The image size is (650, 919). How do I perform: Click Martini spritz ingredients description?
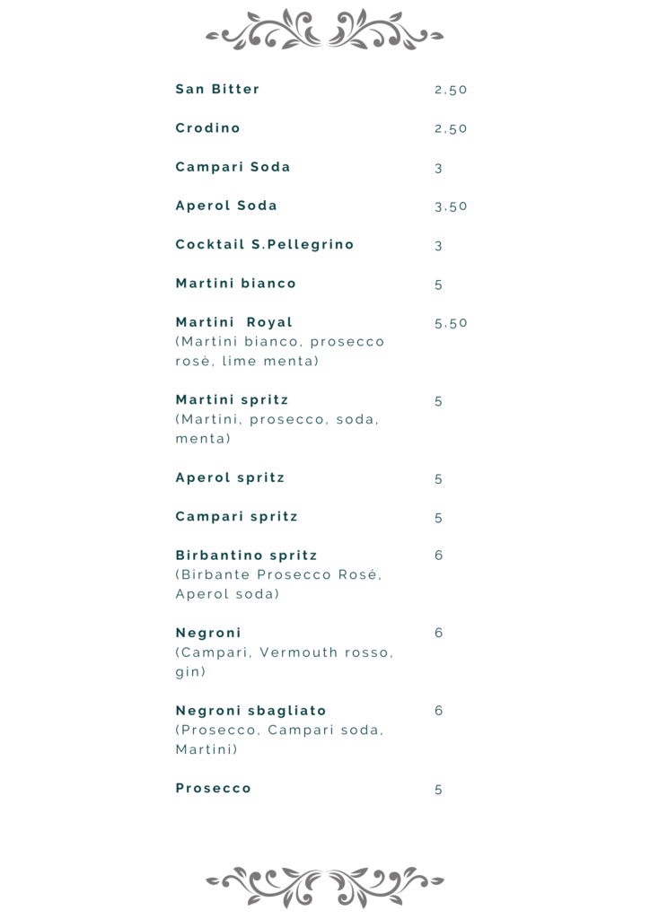point(277,428)
